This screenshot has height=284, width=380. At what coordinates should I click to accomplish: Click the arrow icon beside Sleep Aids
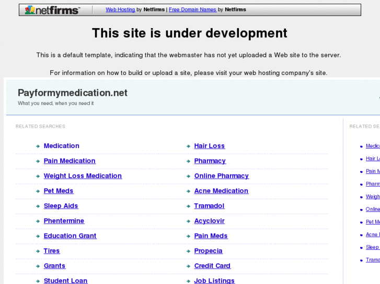coord(38,206)
